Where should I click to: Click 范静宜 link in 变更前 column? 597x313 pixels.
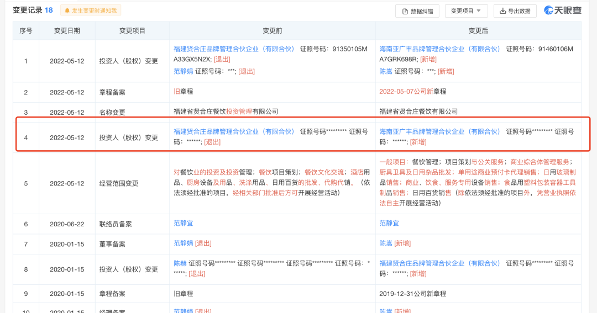point(184,223)
